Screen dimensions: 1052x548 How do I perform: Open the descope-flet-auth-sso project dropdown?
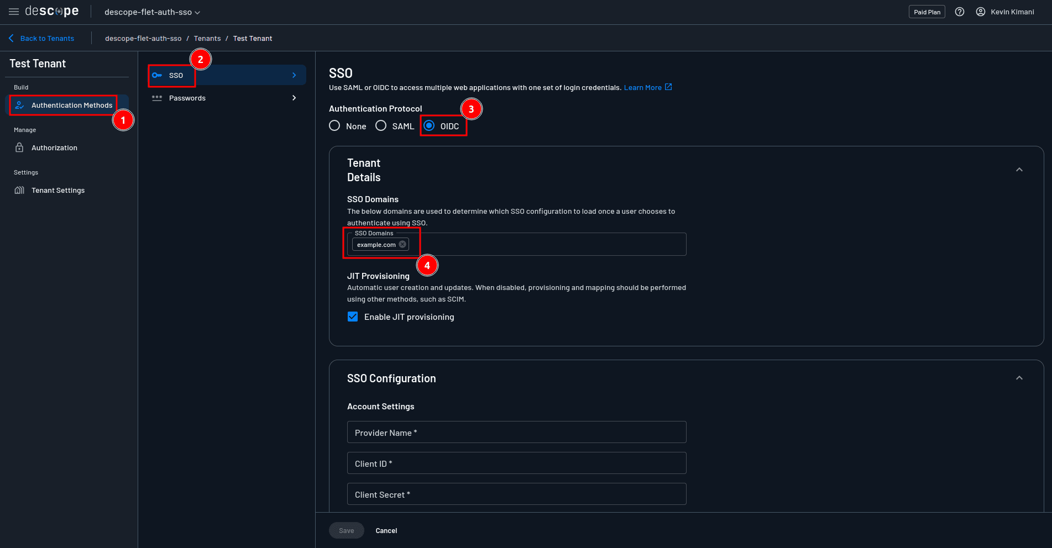152,12
